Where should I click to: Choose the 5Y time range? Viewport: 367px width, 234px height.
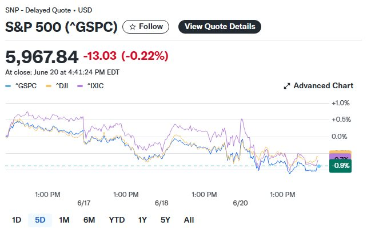click(x=165, y=219)
